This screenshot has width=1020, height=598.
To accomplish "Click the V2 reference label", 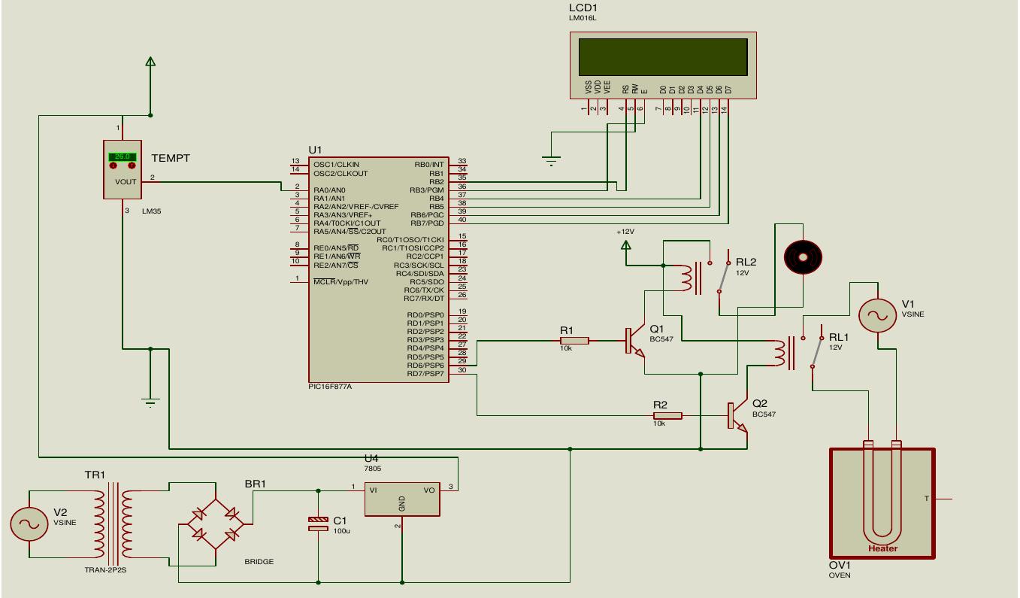I will coord(60,512).
